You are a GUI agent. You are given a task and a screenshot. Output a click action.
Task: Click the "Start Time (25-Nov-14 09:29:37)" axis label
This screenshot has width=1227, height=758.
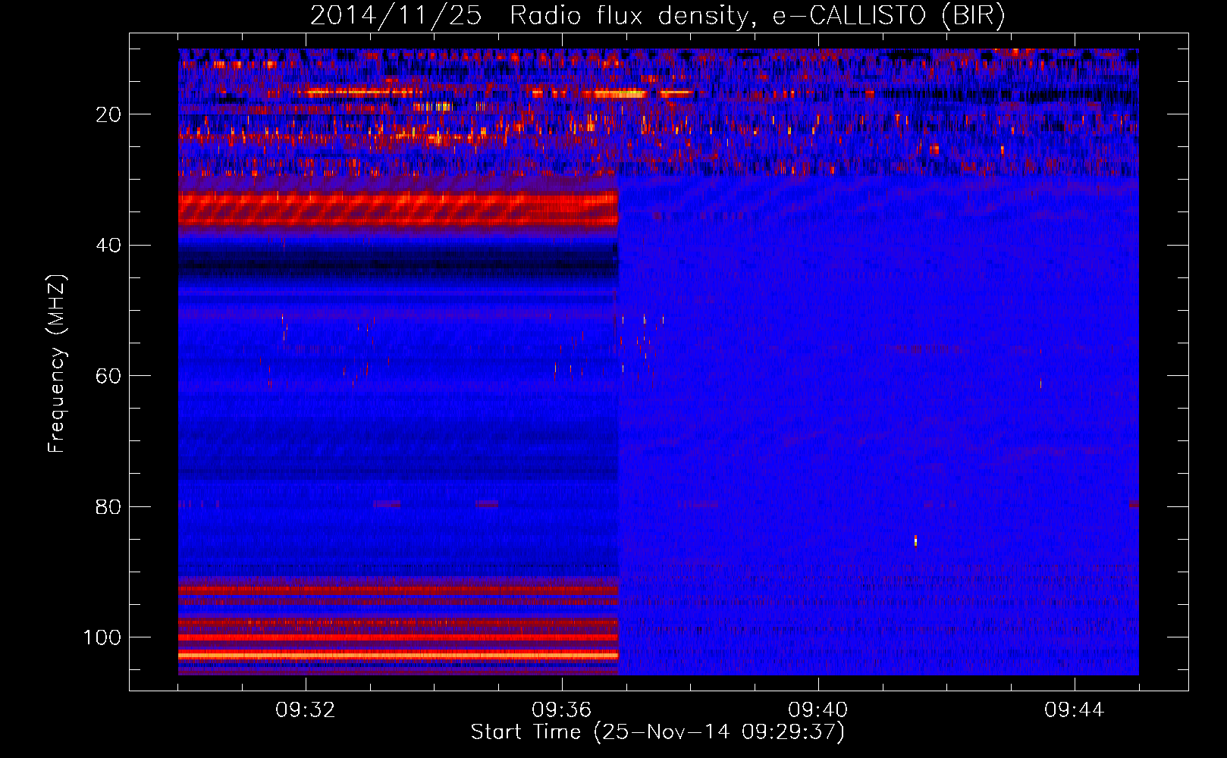click(657, 732)
